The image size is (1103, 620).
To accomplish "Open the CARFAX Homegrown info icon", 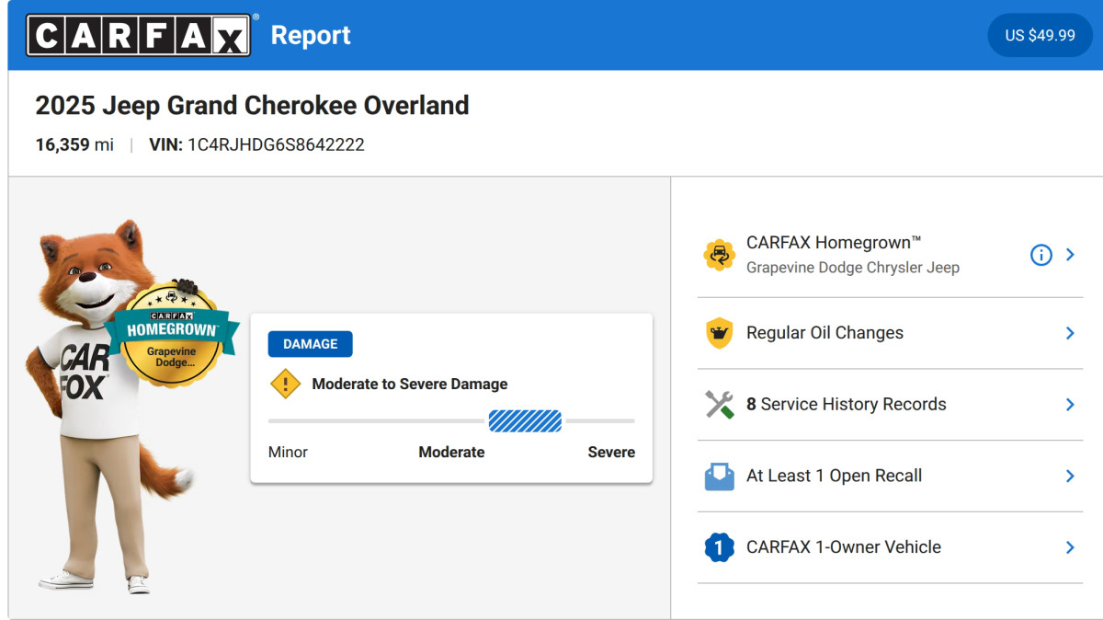I will [x=1040, y=255].
